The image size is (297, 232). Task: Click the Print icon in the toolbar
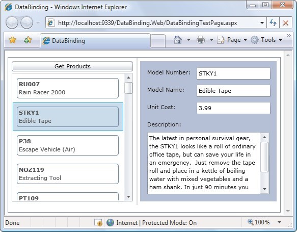pyautogui.click(x=201, y=40)
